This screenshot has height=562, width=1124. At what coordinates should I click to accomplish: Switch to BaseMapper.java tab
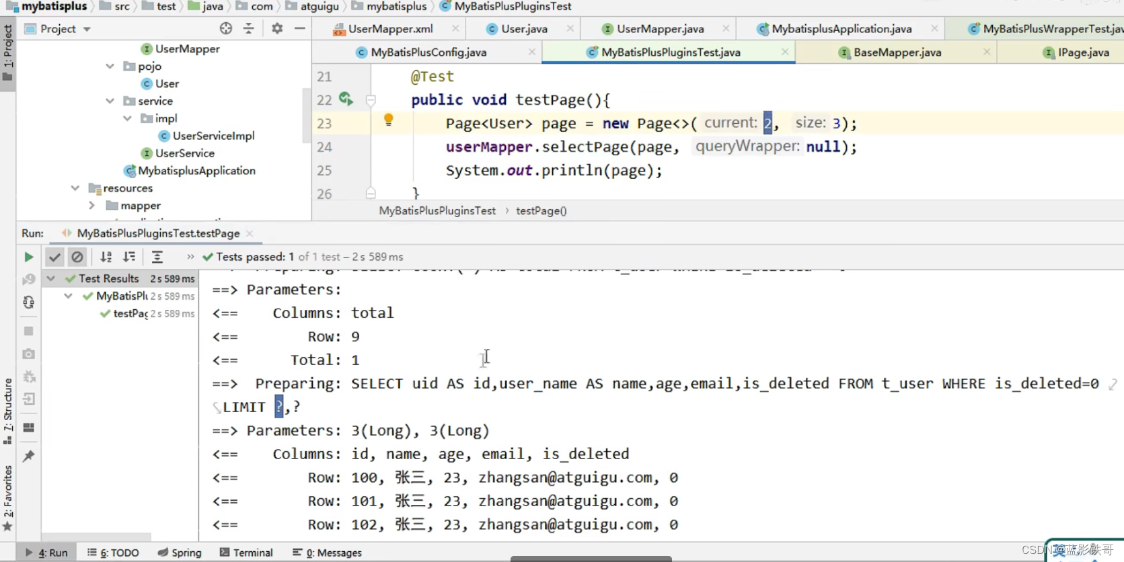[890, 52]
